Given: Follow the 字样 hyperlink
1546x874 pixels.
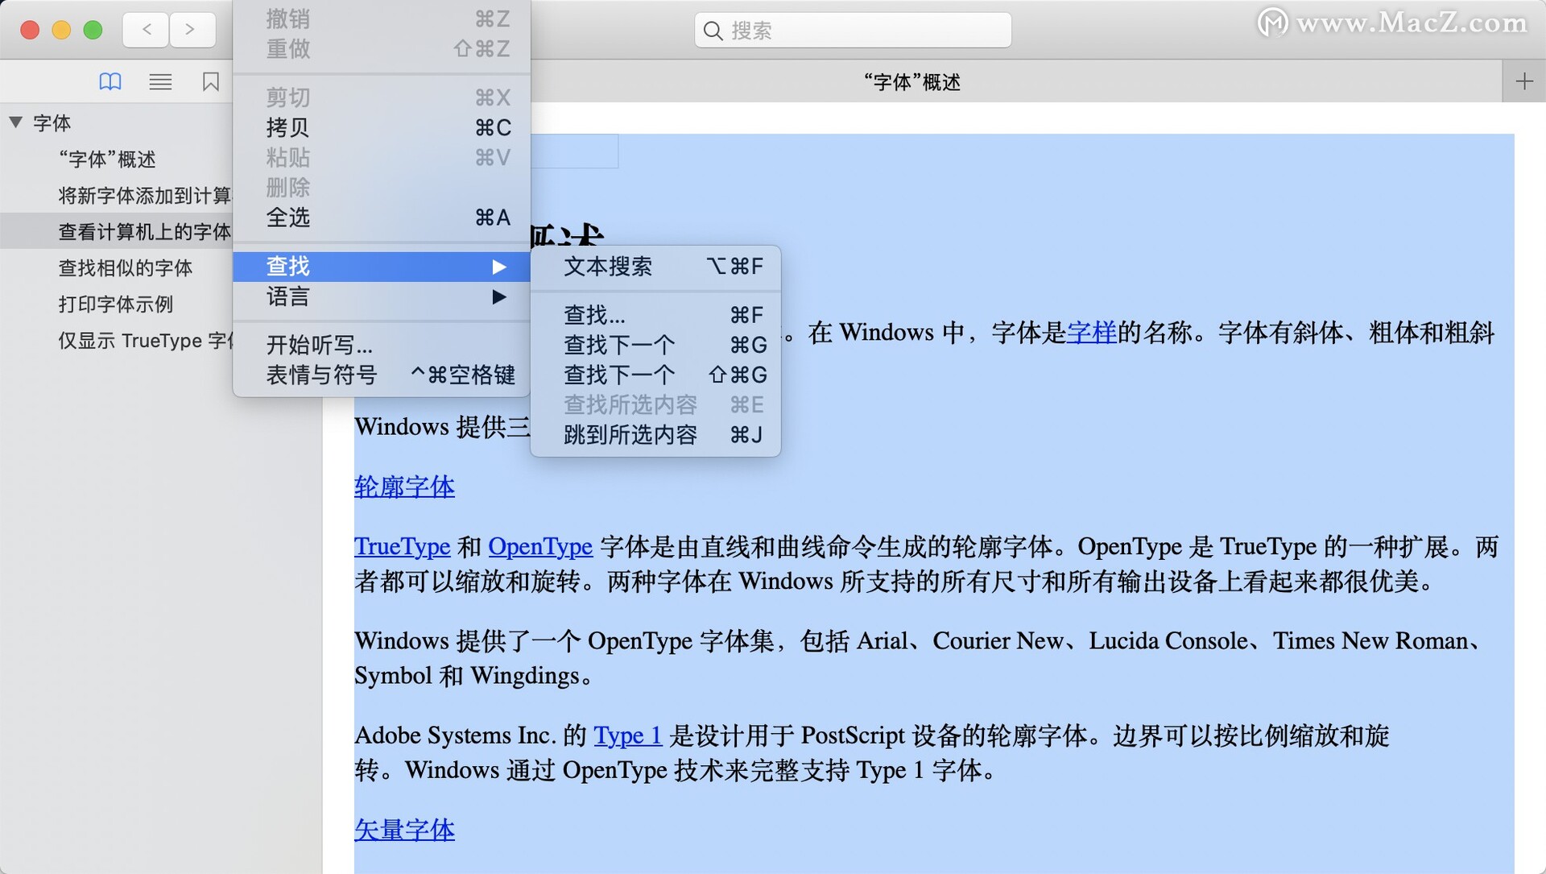Looking at the screenshot, I should click(x=1091, y=333).
